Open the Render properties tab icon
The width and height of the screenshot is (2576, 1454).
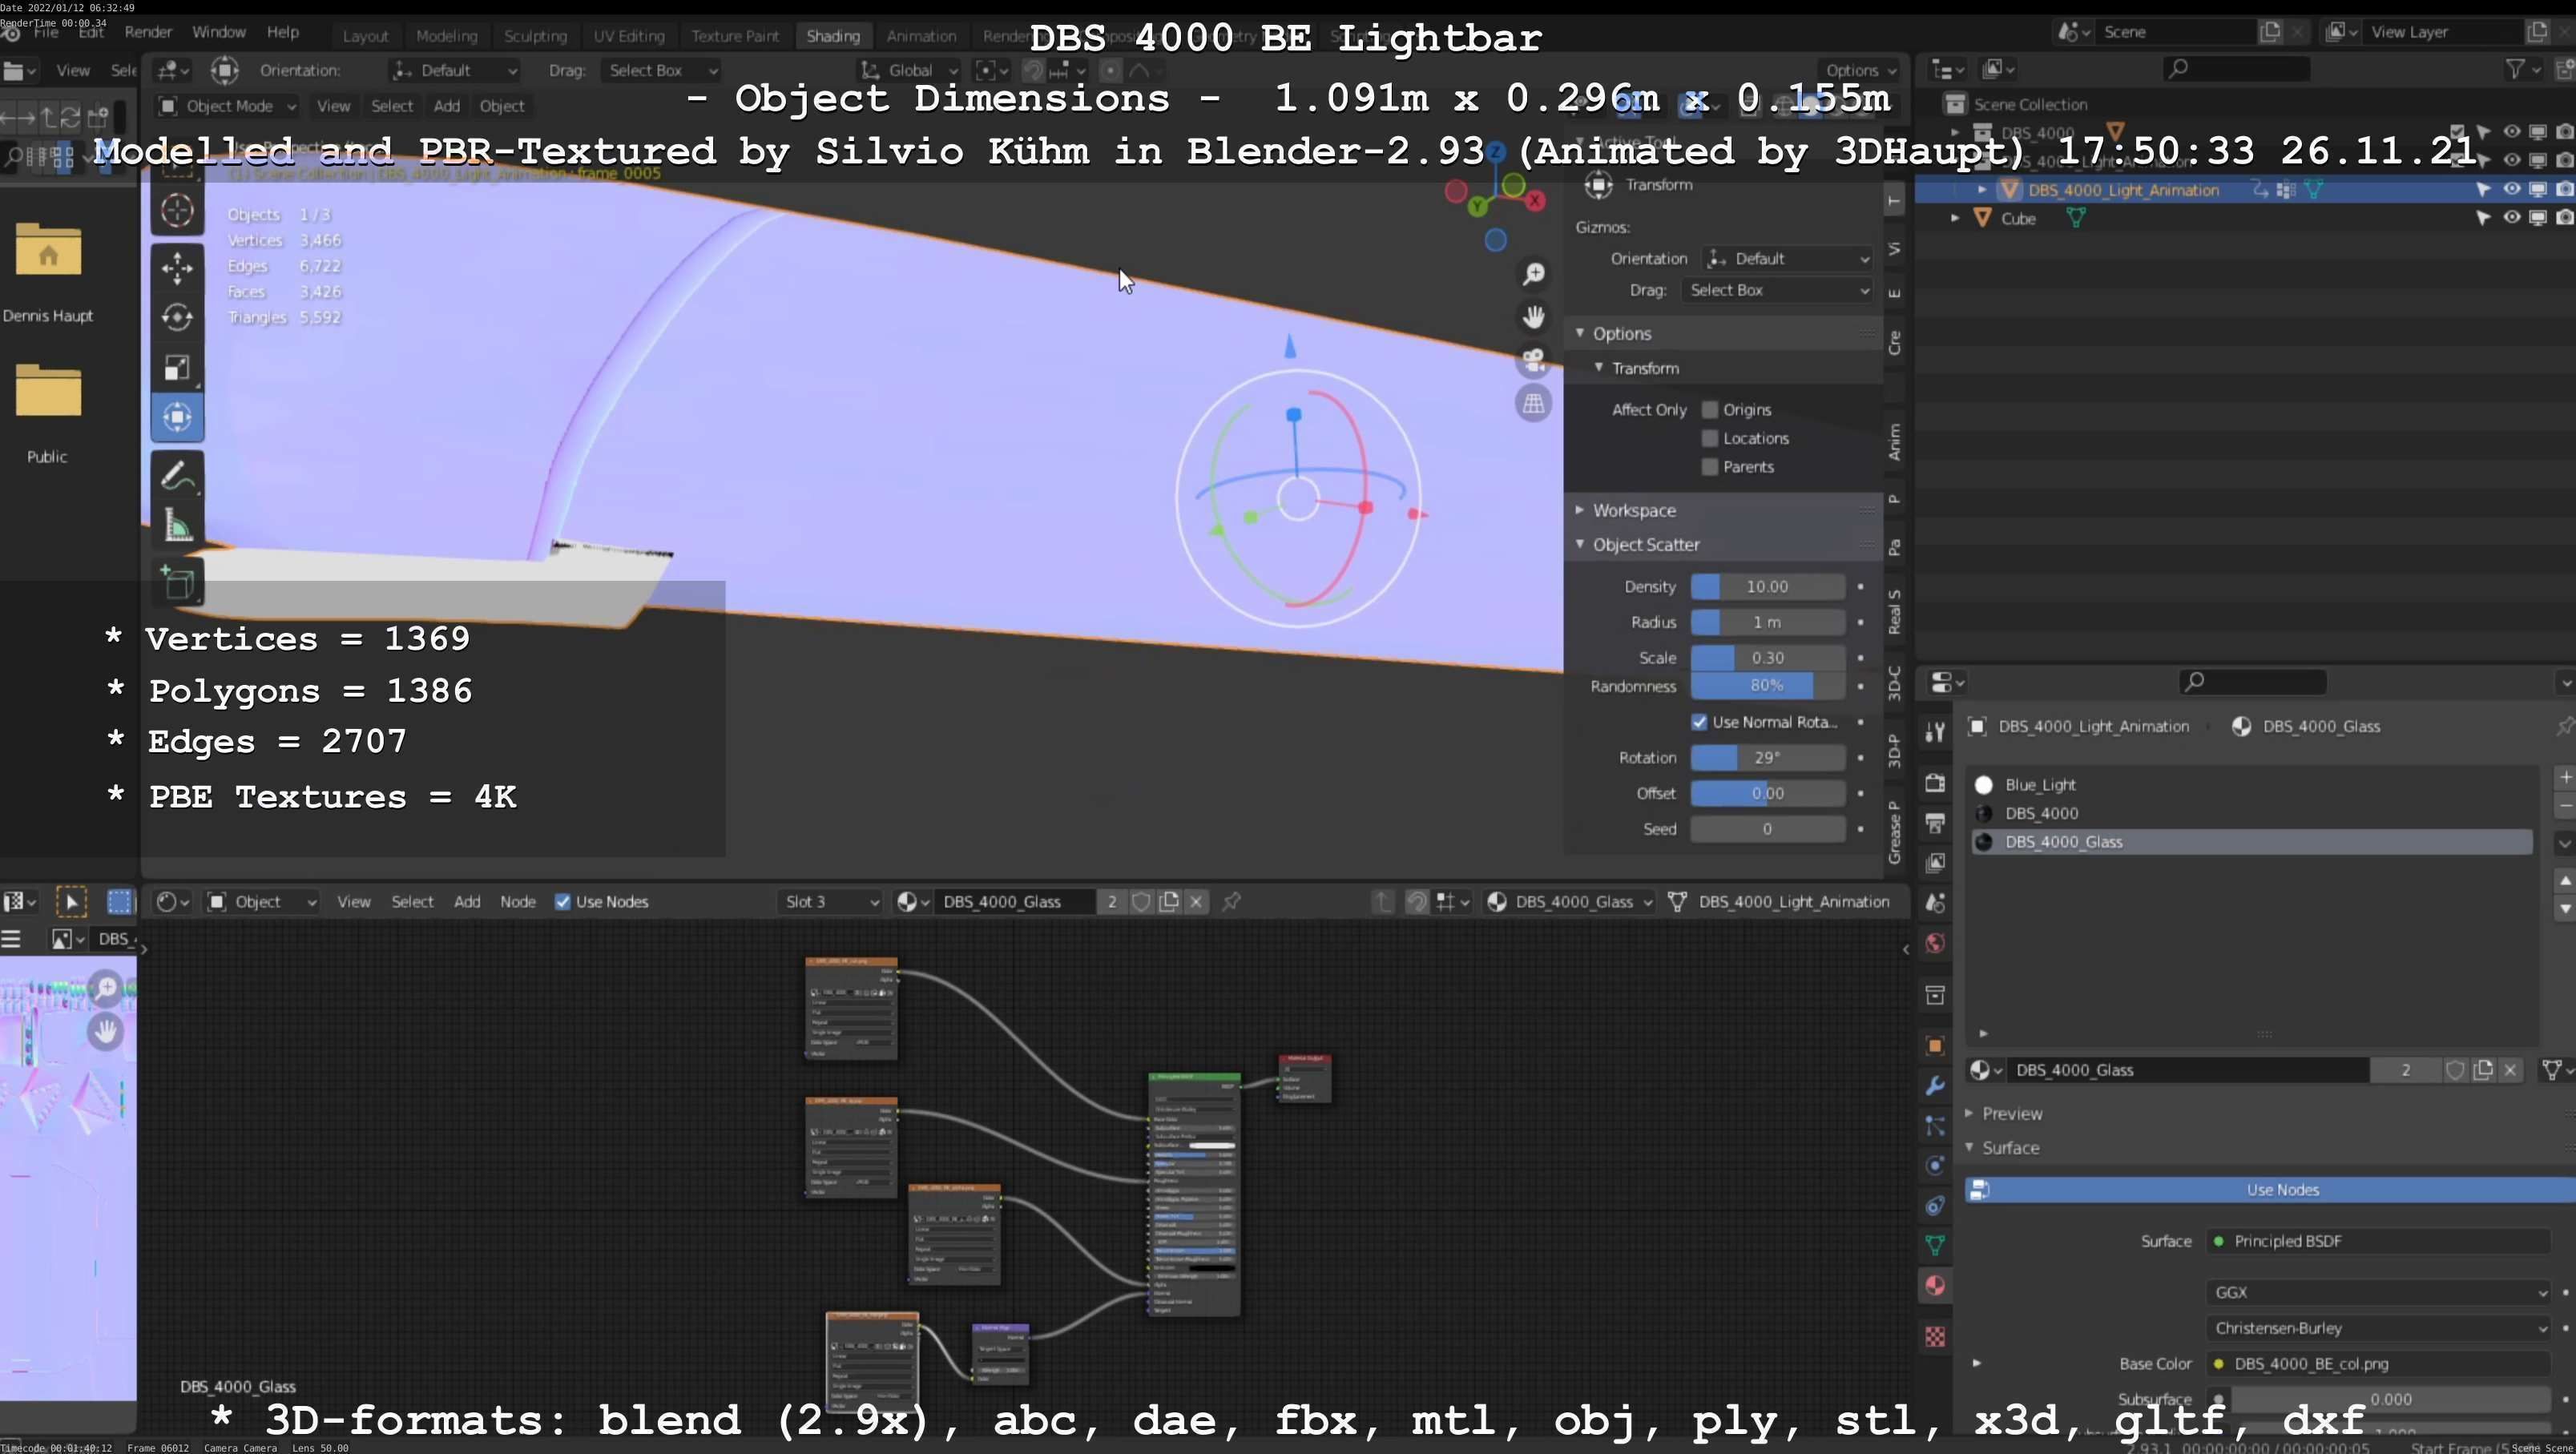click(x=1935, y=783)
